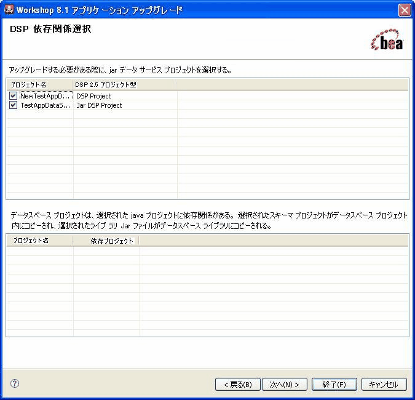Click the プロジェクト名 header in upper table

40,84
